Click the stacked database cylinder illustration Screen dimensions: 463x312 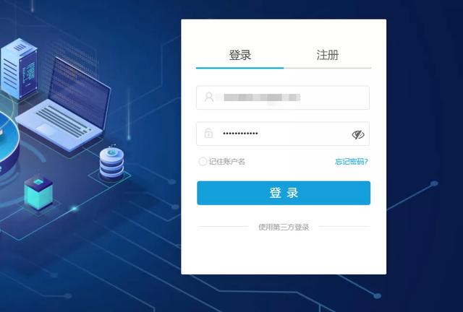(111, 164)
